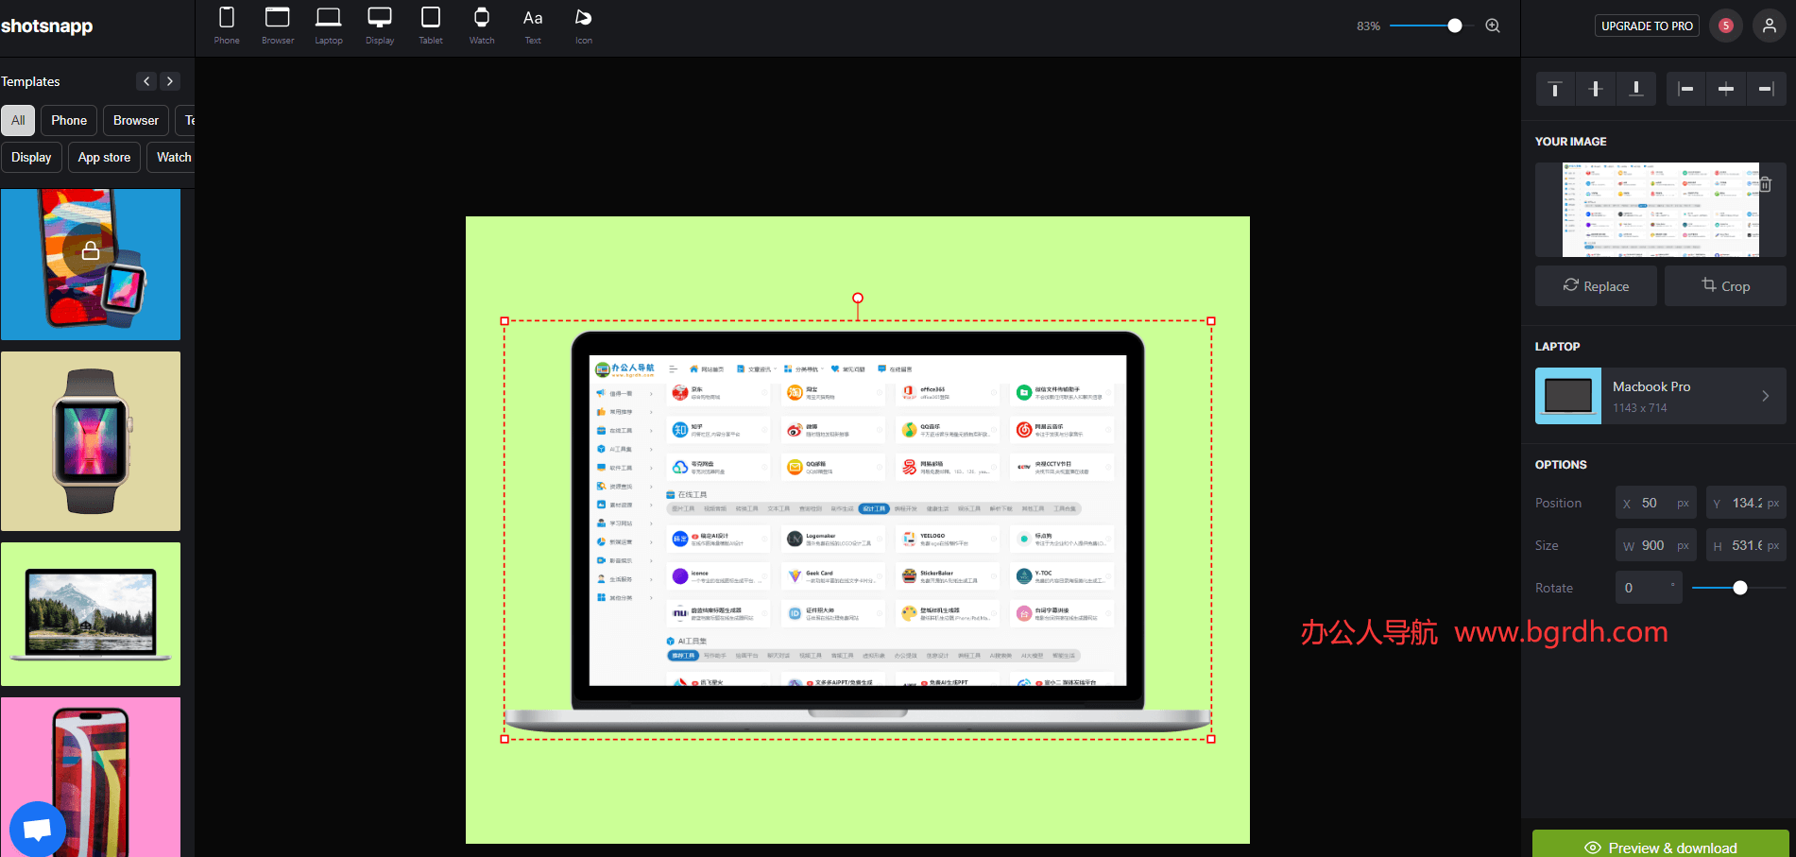Delete the uploaded image with trash icon
Image resolution: width=1796 pixels, height=857 pixels.
1765,184
